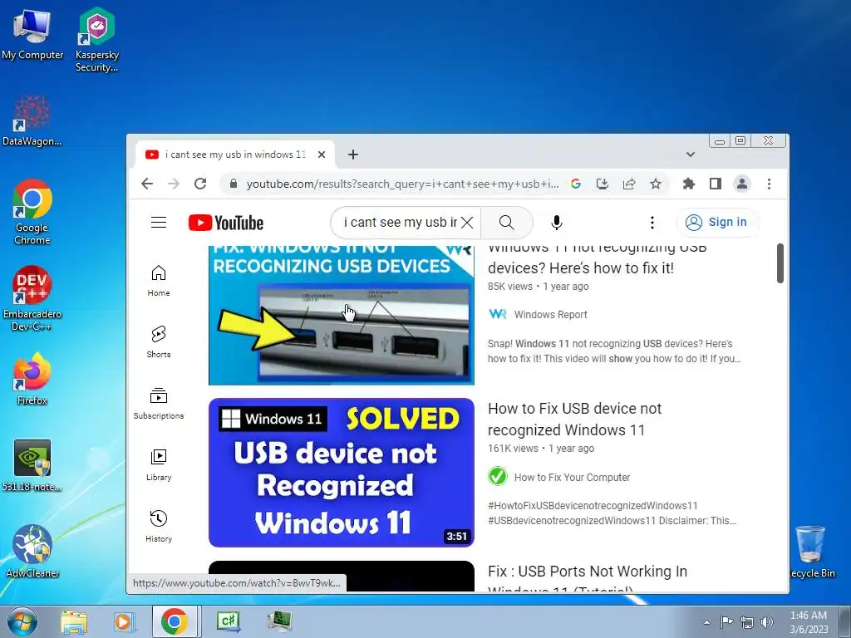Open 'How to Fix USB device not recognized' title
The image size is (851, 638).
(x=574, y=420)
